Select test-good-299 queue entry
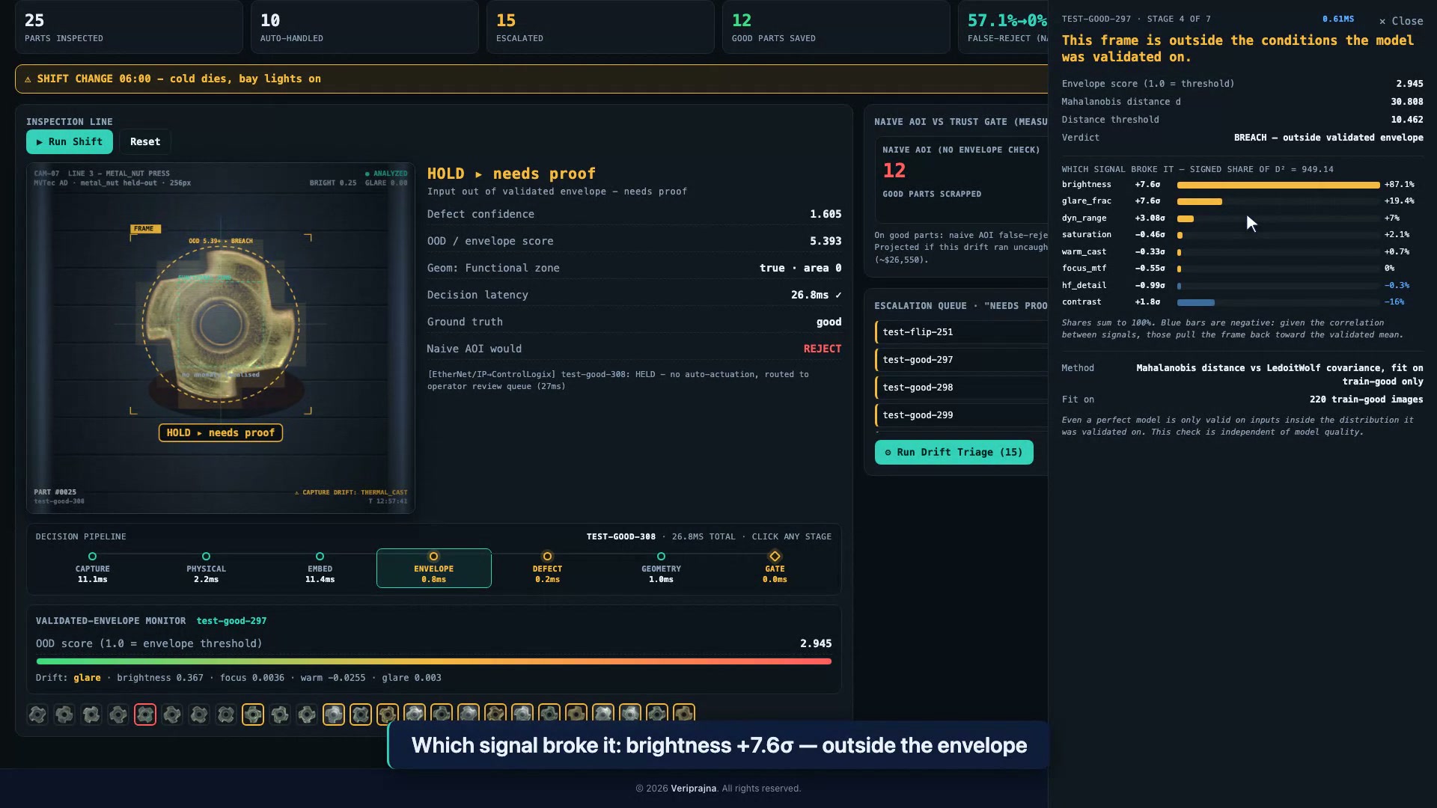 962,414
